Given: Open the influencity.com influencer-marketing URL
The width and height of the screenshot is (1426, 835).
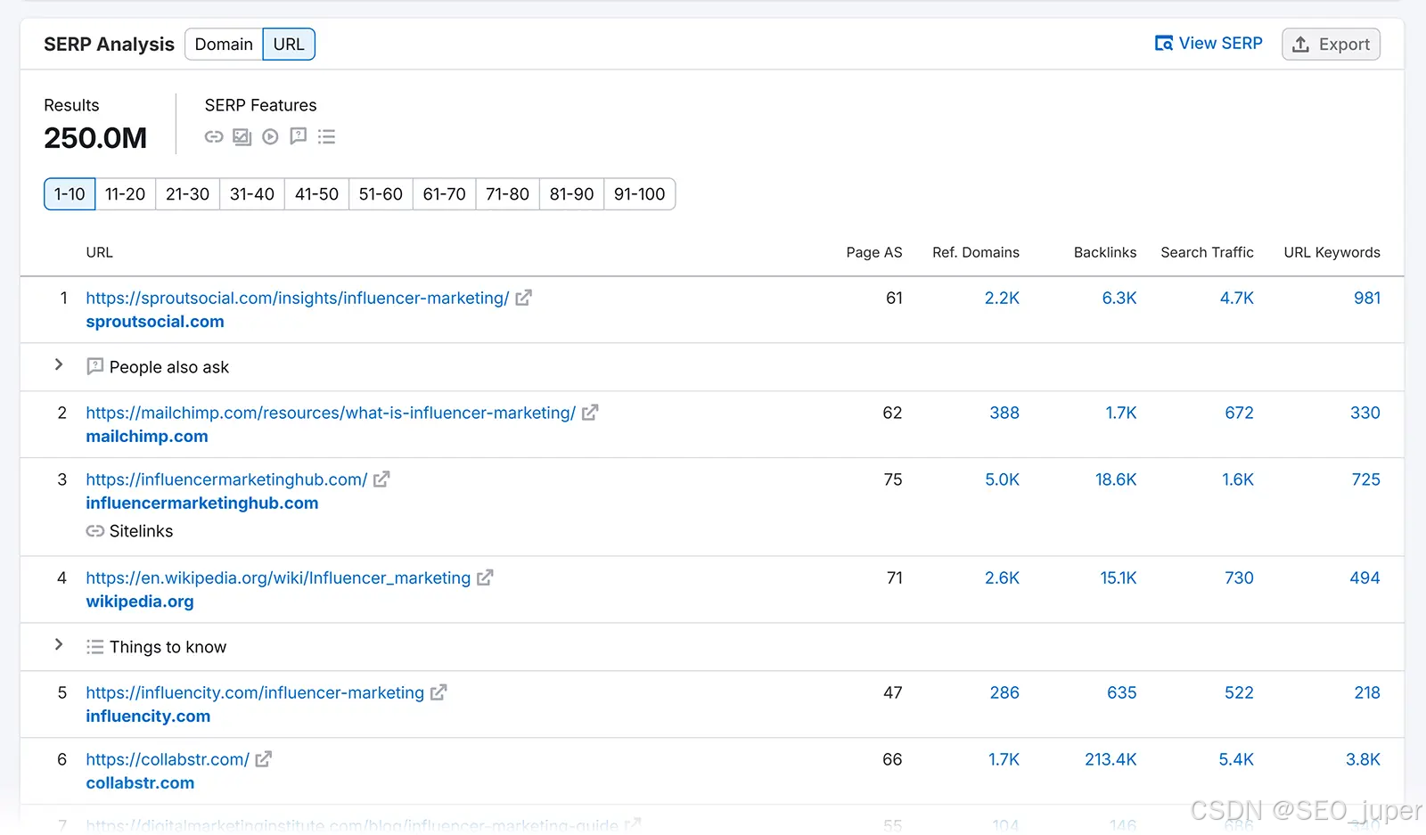Looking at the screenshot, I should [x=255, y=693].
